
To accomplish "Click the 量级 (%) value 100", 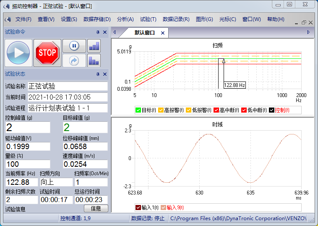I will 28,164.
